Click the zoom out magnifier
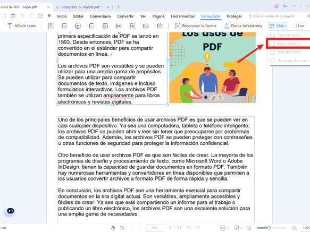The height and width of the screenshot is (232, 310). pyautogui.click(x=249, y=228)
